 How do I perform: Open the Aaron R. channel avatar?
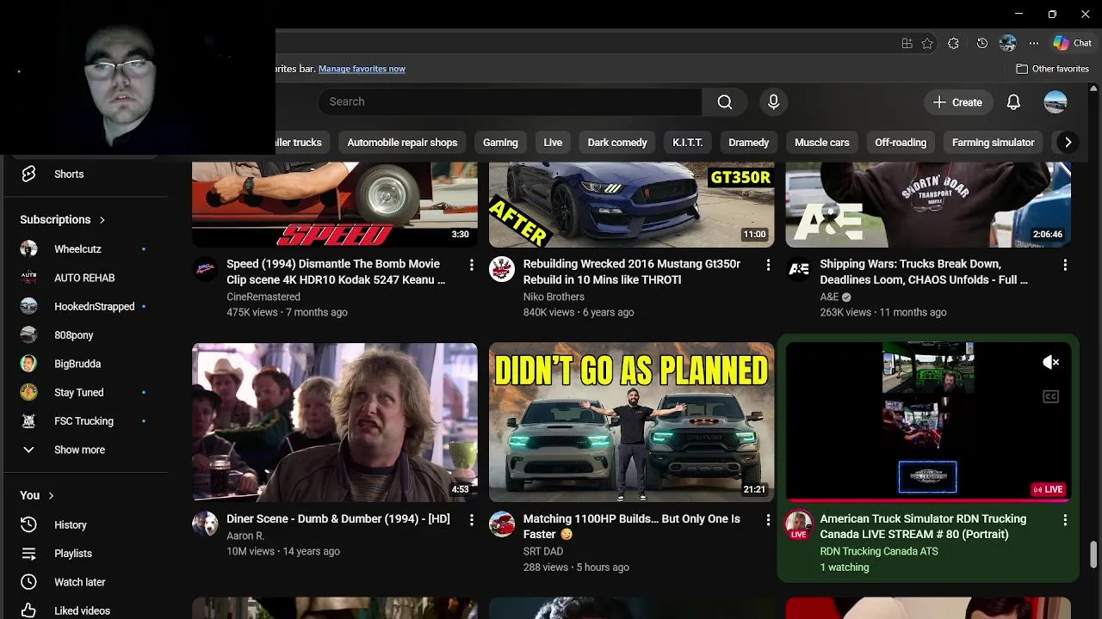205,524
